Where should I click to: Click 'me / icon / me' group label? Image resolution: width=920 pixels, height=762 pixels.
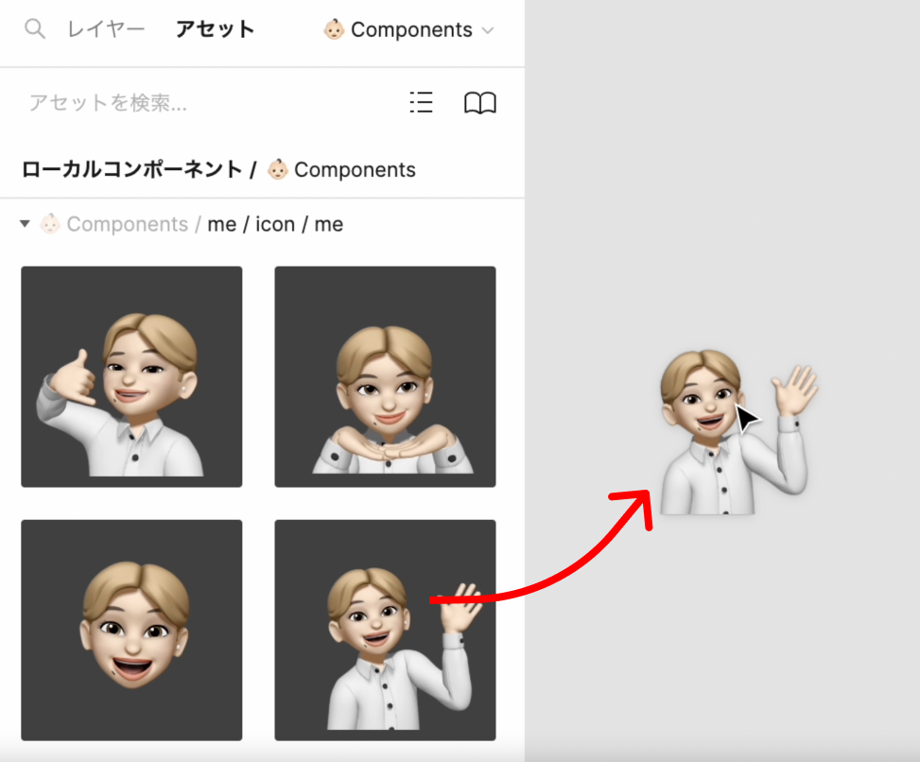275,224
